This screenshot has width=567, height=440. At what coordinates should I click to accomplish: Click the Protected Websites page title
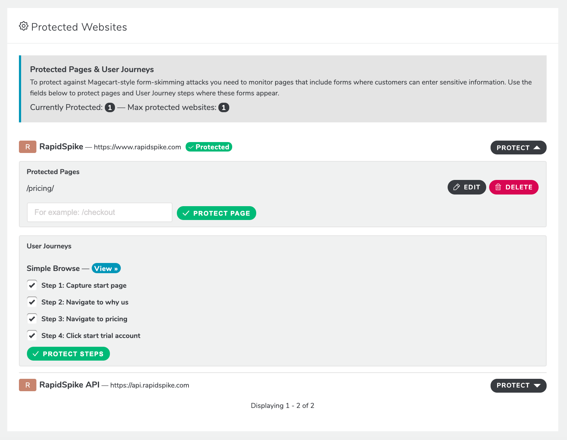79,27
